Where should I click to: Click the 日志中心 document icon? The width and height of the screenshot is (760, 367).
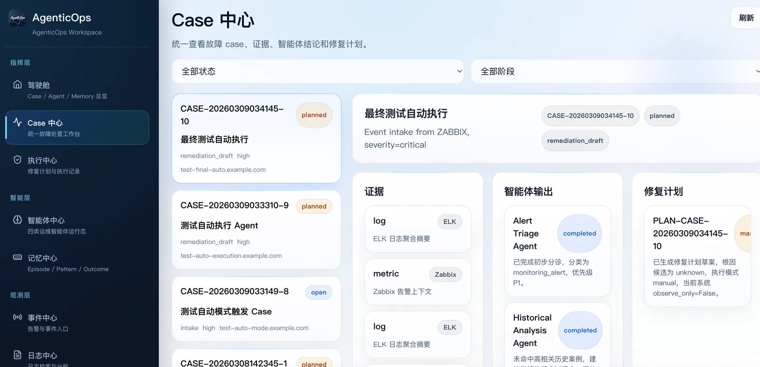pyautogui.click(x=18, y=355)
